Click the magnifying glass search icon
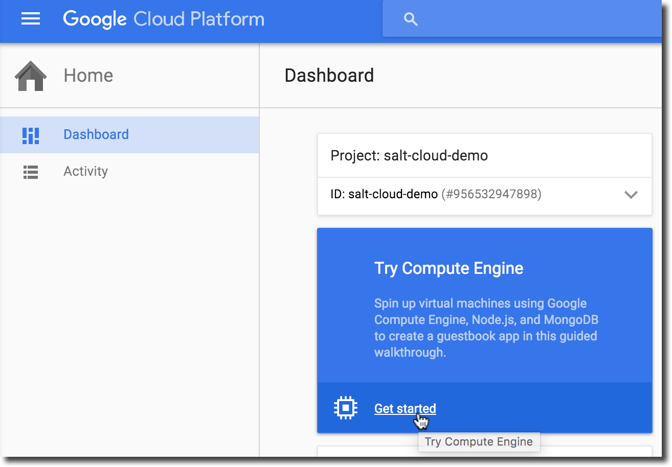 point(411,19)
